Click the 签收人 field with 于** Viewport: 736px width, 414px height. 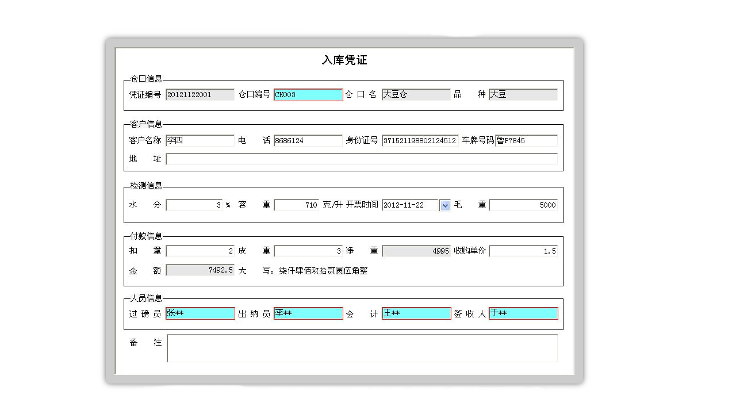[523, 313]
